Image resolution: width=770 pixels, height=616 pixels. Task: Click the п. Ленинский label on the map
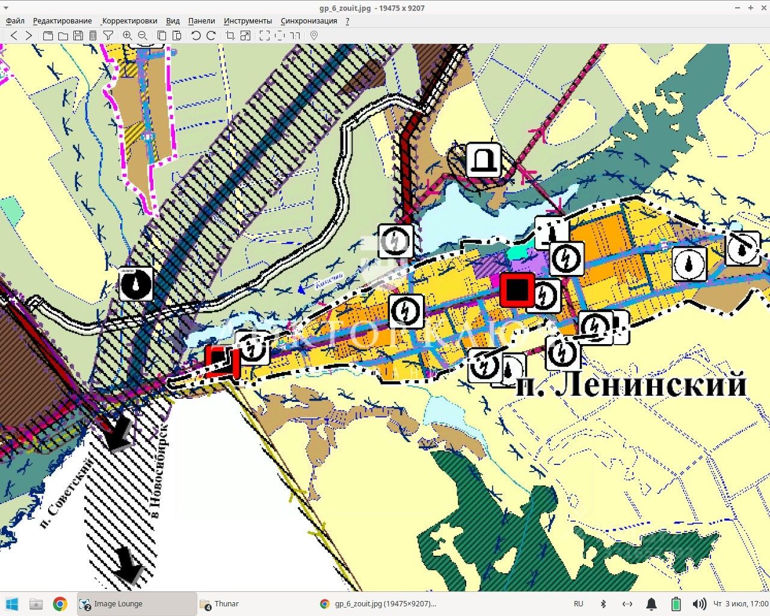632,384
